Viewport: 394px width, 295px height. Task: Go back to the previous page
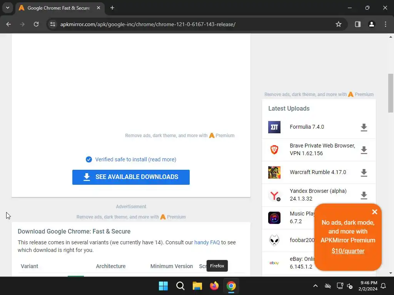tap(8, 24)
